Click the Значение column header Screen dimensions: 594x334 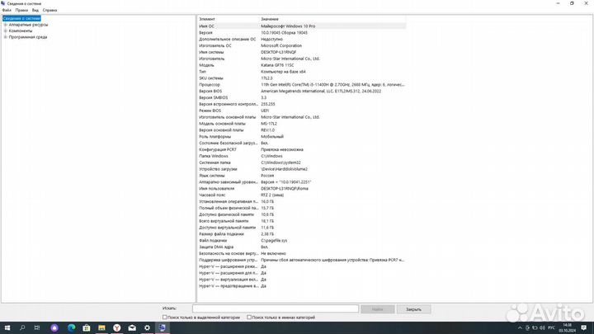click(x=332, y=19)
